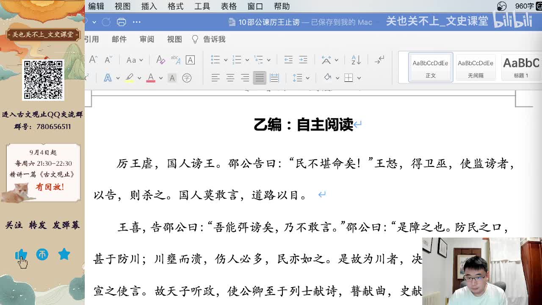The image size is (542, 305).
Task: Open the 插入 menu
Action: 149,6
